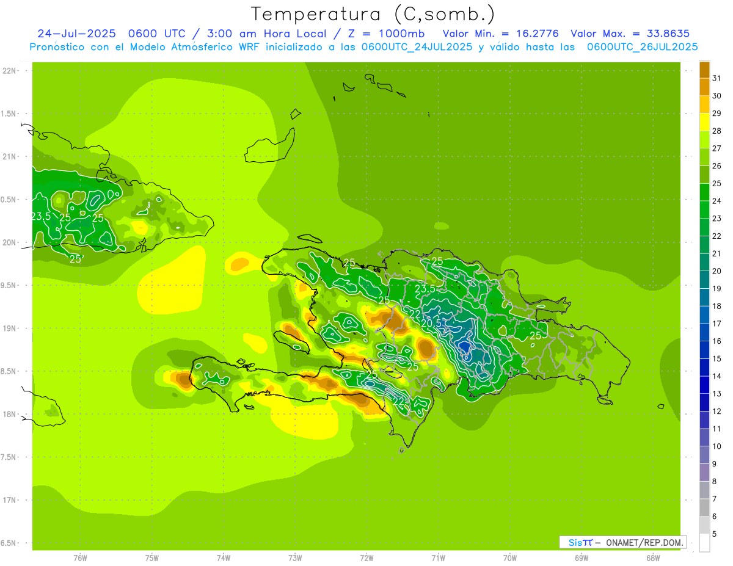733x566 pixels.
Task: Pick the yellow legend swatch between 28 and 29
Action: [x=704, y=122]
